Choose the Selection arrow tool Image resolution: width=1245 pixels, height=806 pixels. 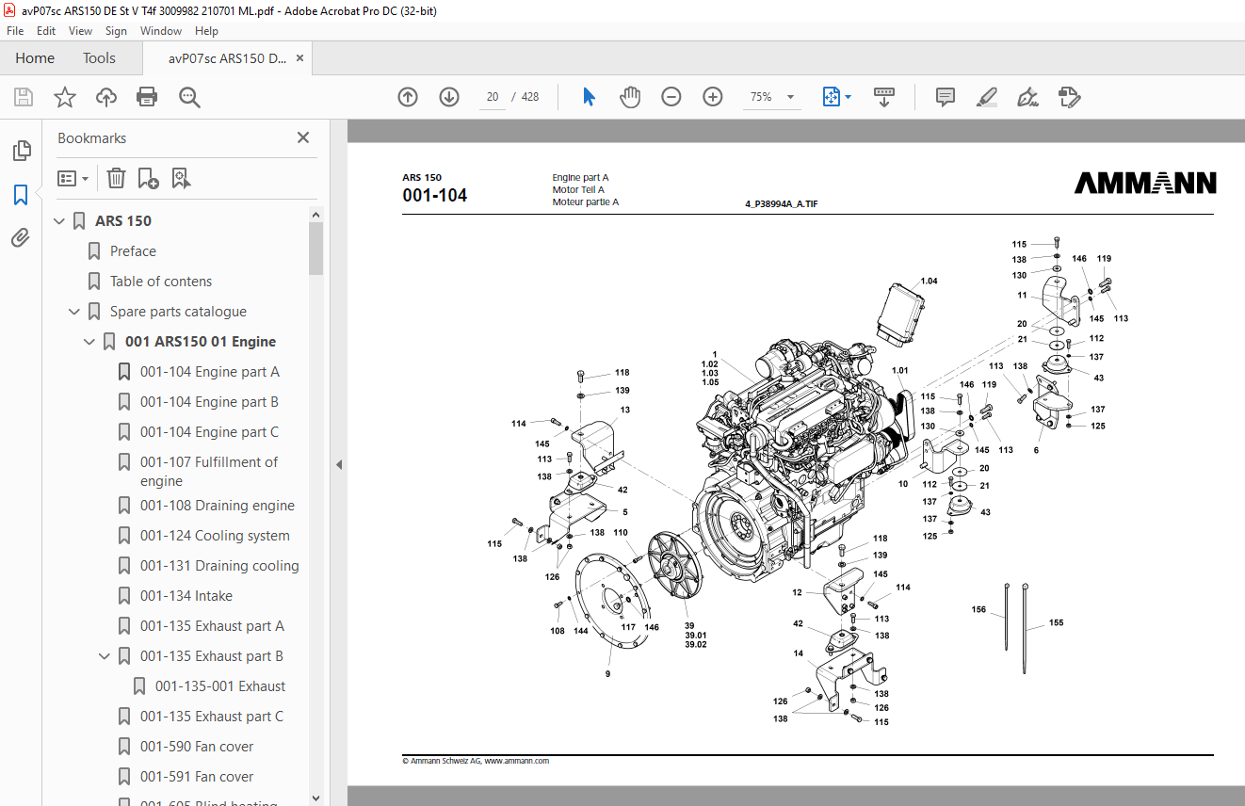point(590,97)
